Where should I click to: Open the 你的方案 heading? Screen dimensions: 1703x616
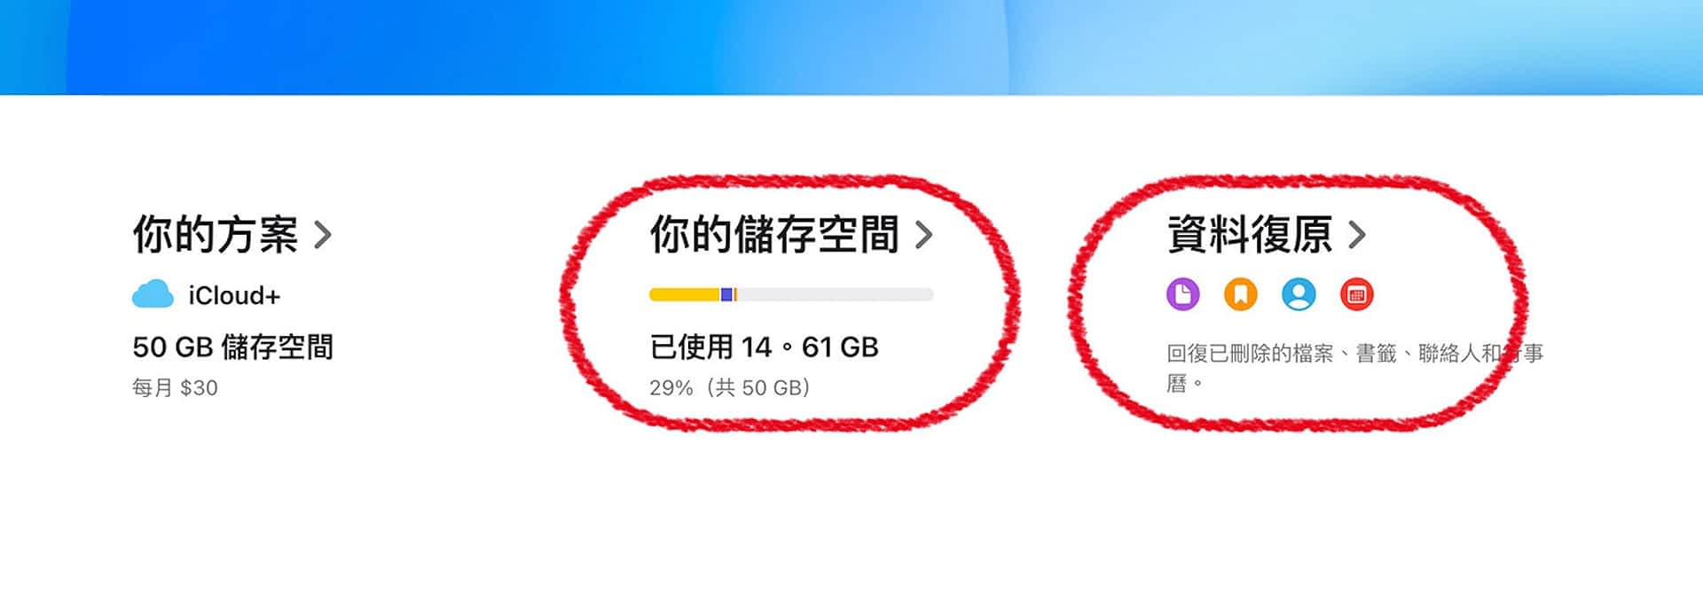click(216, 235)
